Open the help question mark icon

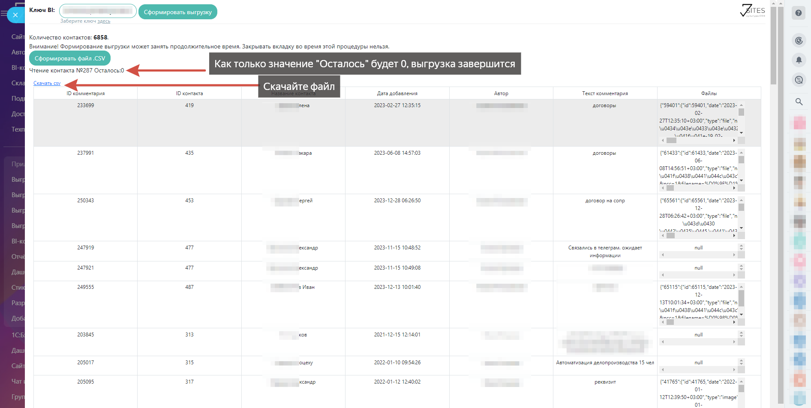(x=799, y=13)
